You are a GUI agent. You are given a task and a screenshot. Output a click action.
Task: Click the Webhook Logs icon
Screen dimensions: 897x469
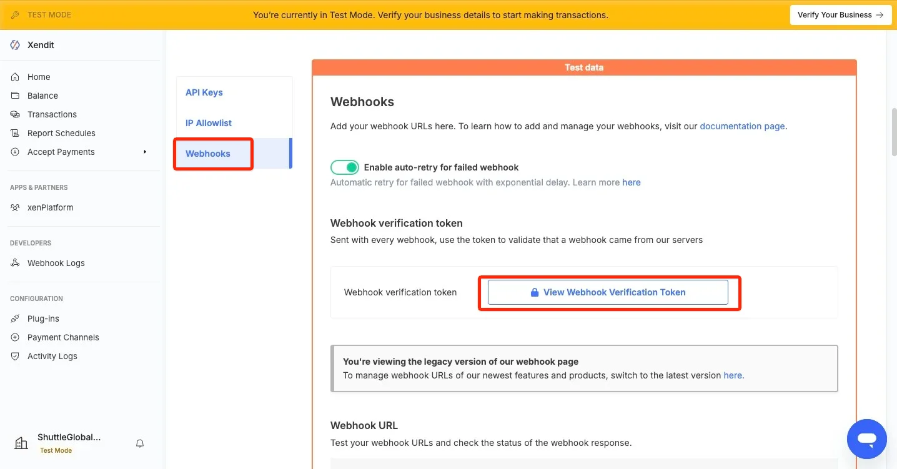pos(15,263)
